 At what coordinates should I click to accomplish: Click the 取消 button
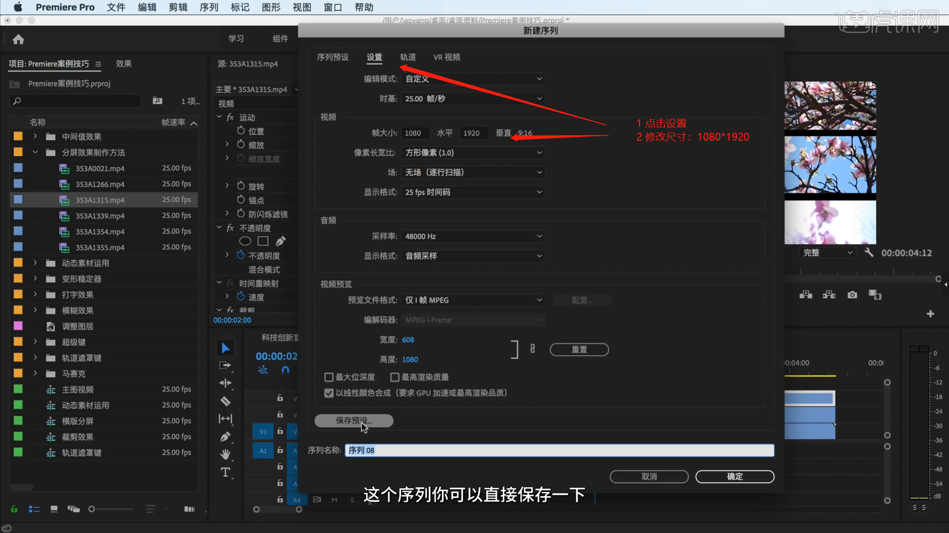pyautogui.click(x=649, y=476)
